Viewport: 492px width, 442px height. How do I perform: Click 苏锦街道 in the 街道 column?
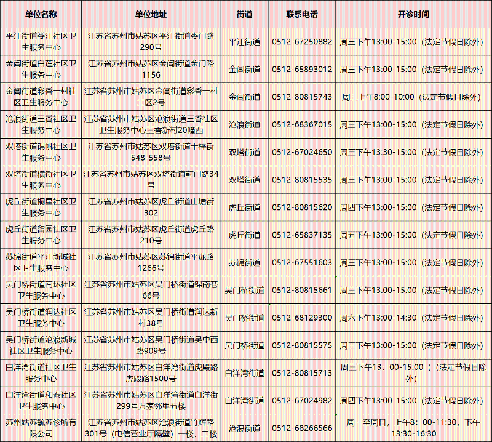(x=244, y=263)
